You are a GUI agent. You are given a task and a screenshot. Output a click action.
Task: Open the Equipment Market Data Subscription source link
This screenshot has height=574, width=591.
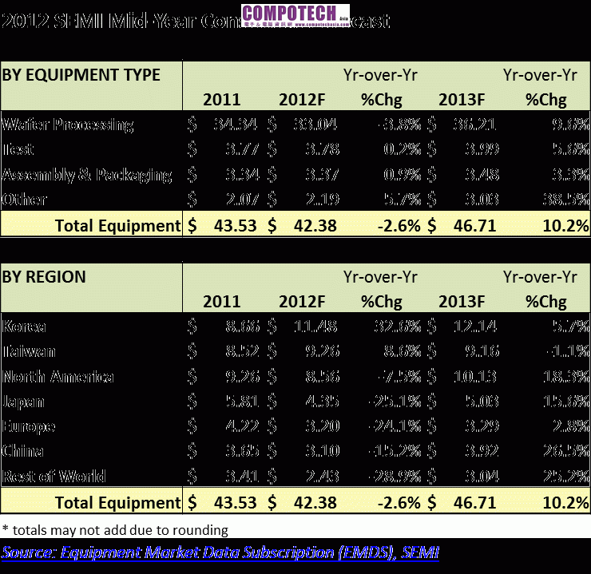coord(220,552)
